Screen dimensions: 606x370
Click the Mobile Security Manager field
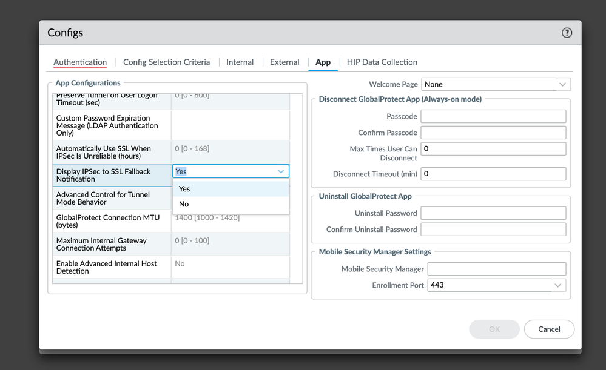496,269
